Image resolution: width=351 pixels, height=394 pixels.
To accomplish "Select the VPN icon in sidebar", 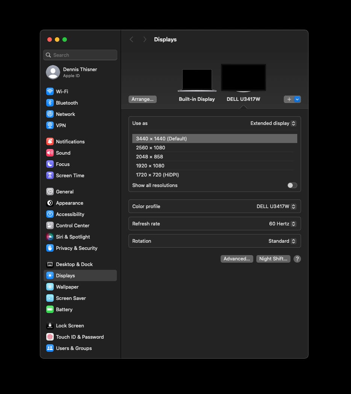I will pos(50,125).
